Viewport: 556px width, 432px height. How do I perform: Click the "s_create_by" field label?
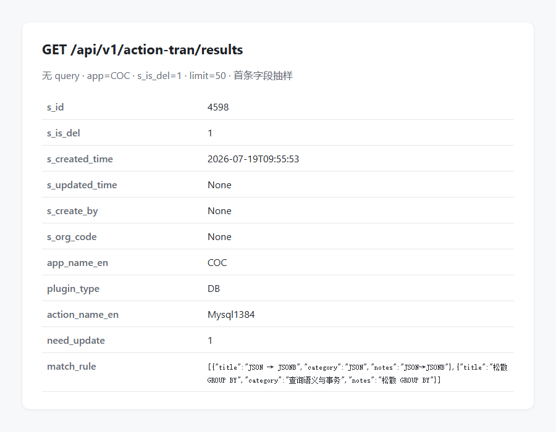coord(72,211)
